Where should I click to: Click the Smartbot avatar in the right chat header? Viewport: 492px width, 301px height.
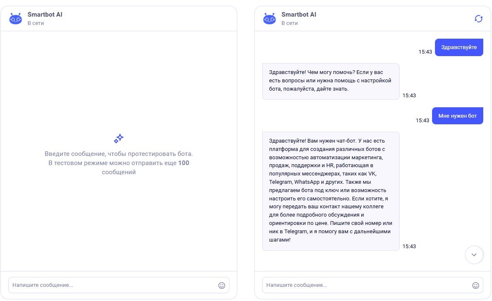[269, 19]
